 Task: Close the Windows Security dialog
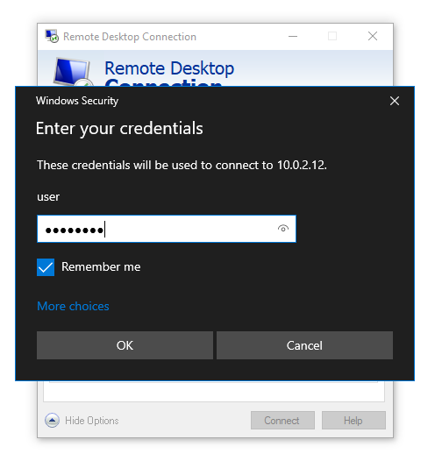point(395,101)
